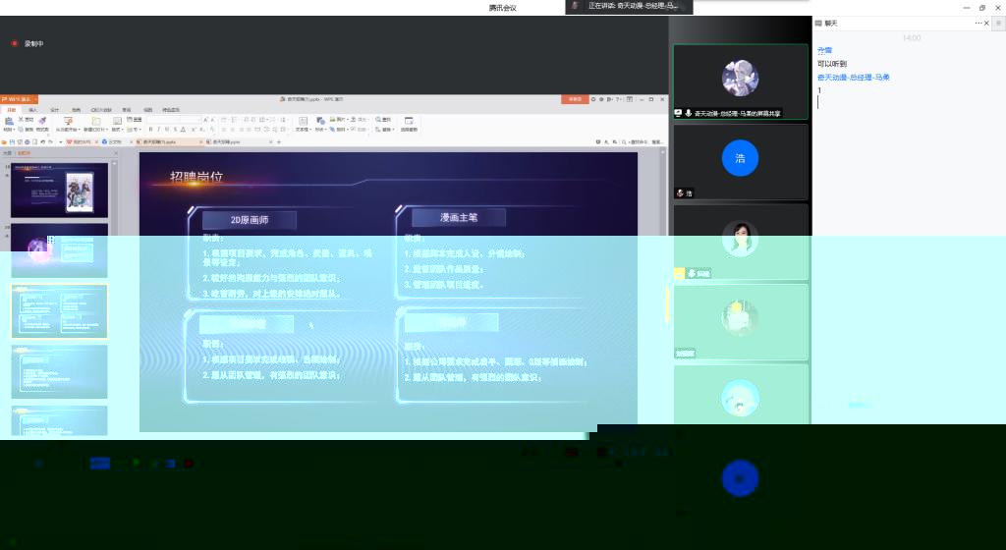
Task: Switch the slide panel to 大纲 outline view
Action: pyautogui.click(x=7, y=153)
